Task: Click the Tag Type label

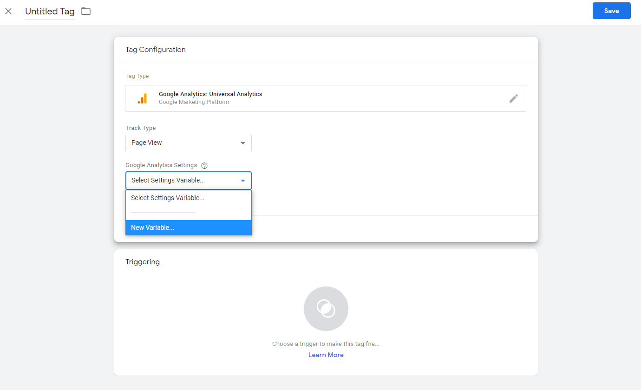Action: point(137,76)
